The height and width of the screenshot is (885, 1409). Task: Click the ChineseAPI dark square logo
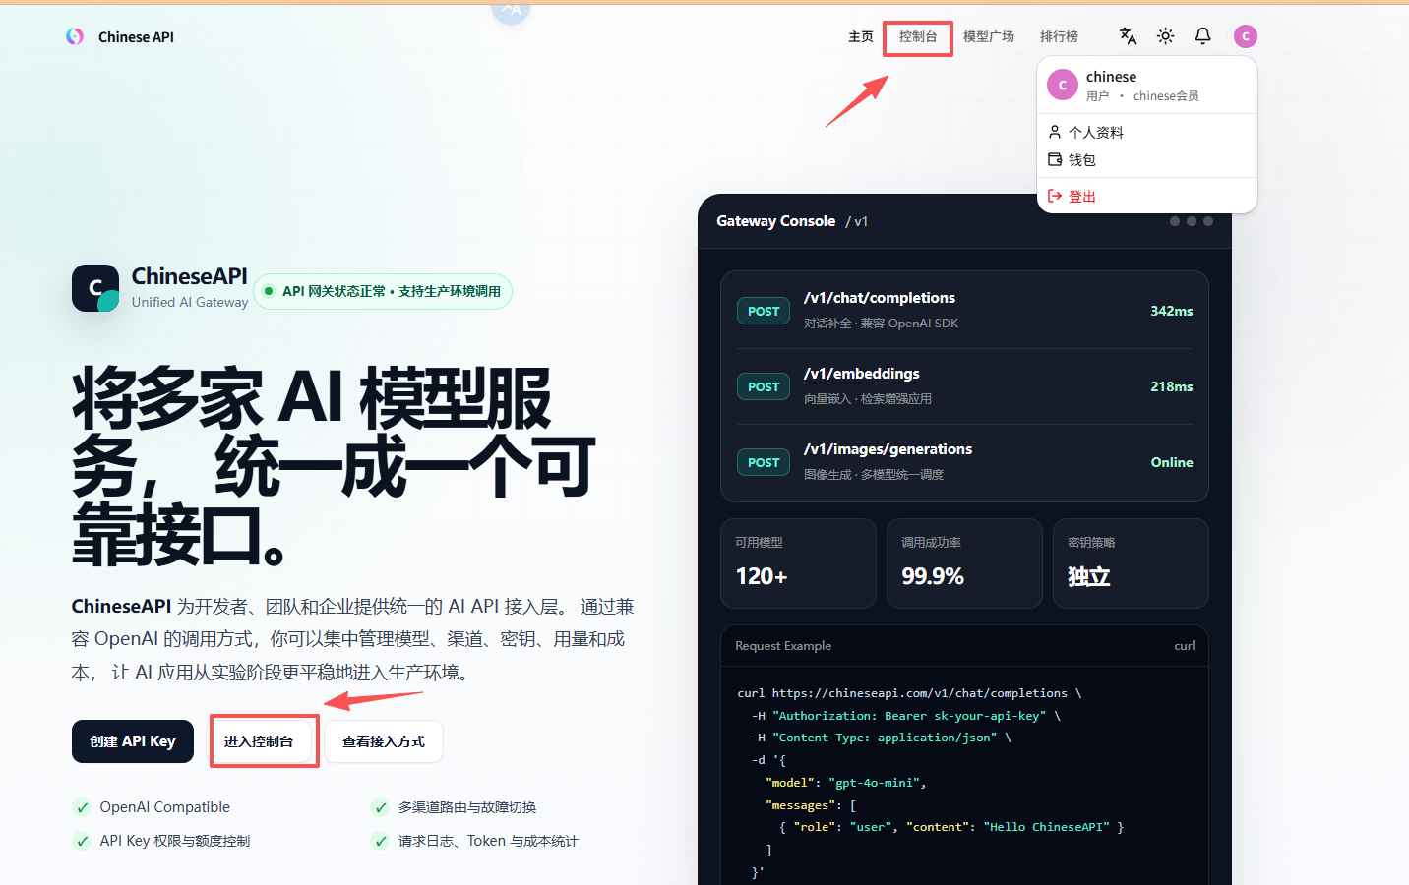(x=95, y=288)
